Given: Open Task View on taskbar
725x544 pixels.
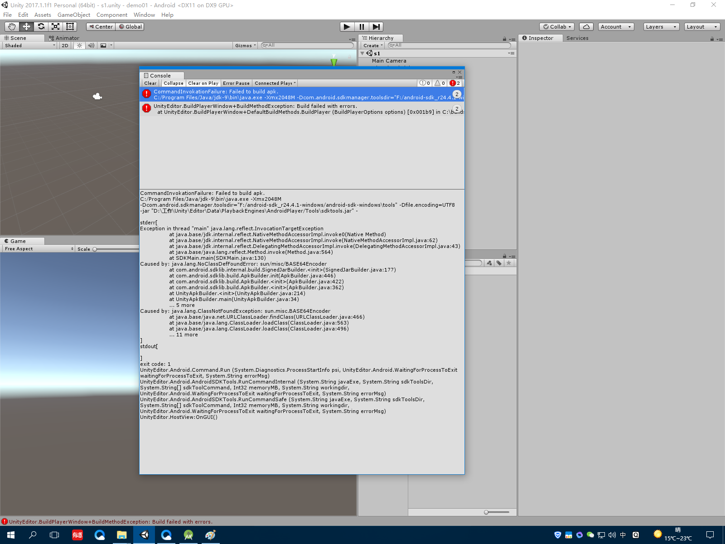Looking at the screenshot, I should point(54,535).
